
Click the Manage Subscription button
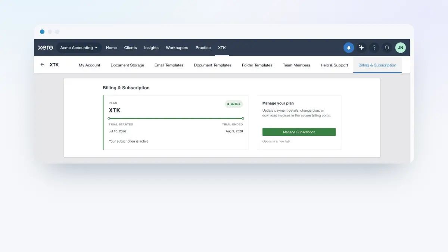(299, 132)
